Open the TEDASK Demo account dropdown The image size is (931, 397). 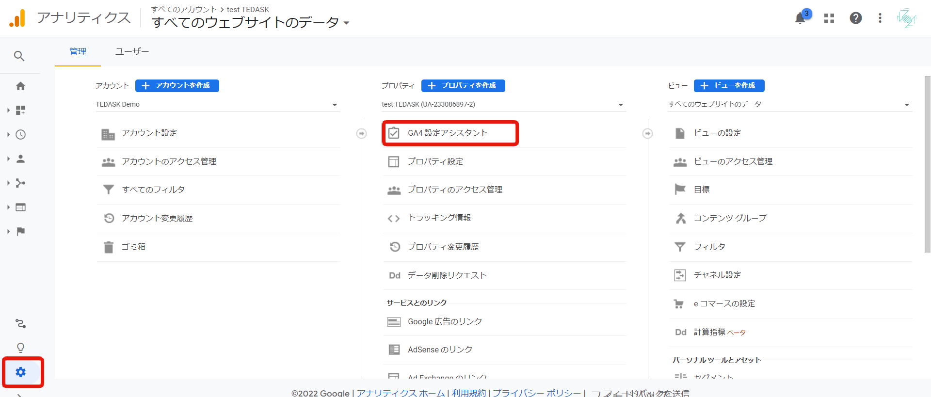[217, 105]
